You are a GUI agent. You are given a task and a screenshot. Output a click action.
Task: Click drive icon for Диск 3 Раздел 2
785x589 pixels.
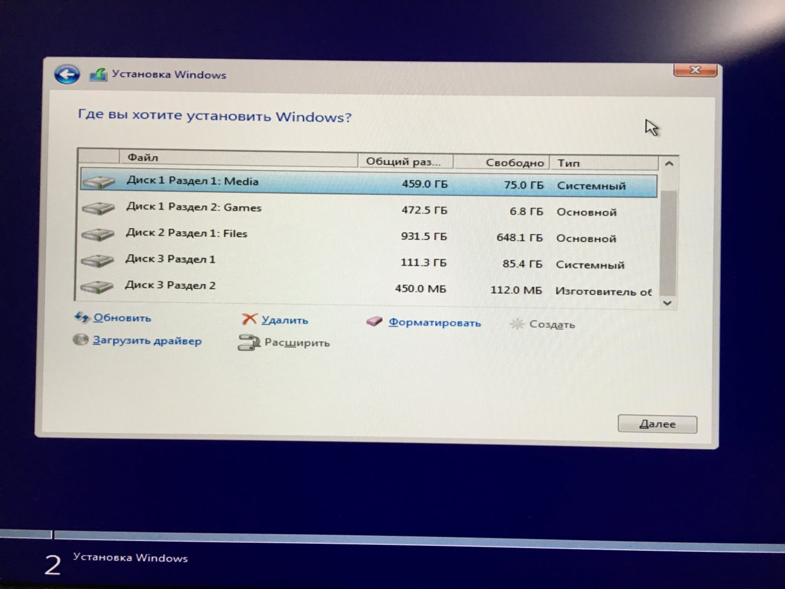97,287
